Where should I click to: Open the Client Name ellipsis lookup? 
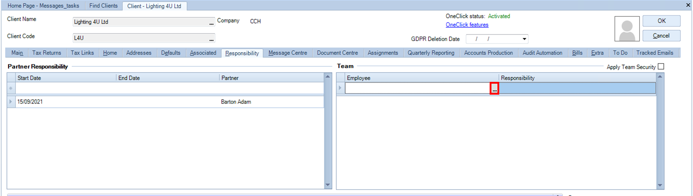pos(212,22)
